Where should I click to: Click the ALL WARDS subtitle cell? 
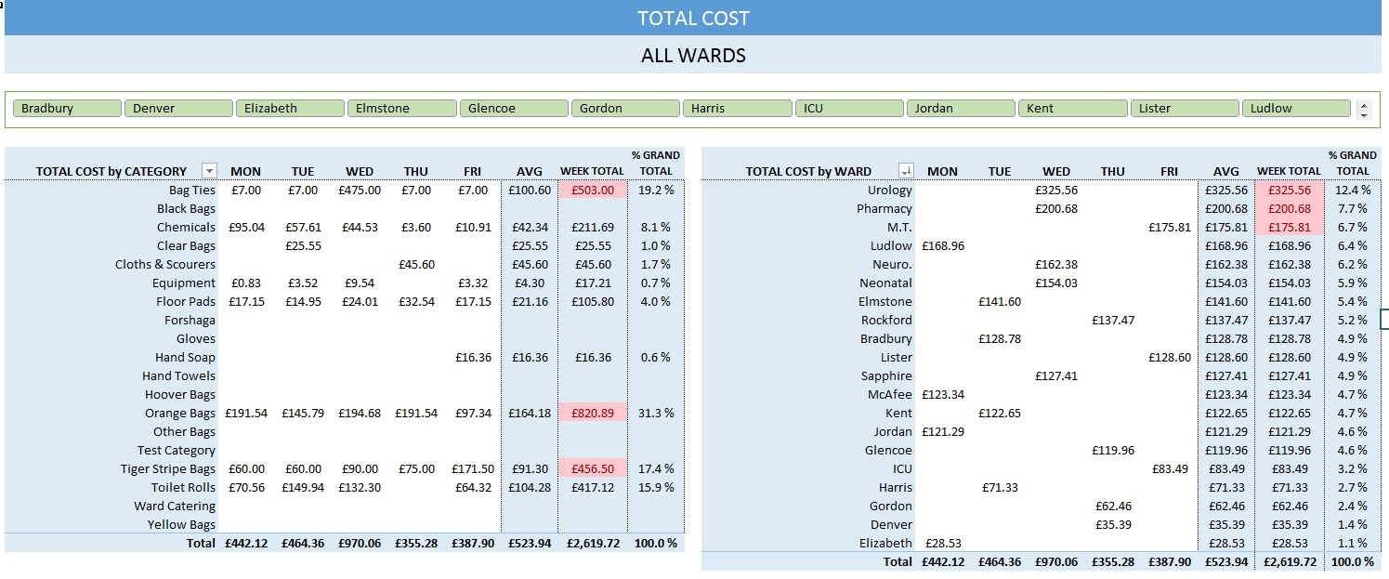click(x=693, y=56)
